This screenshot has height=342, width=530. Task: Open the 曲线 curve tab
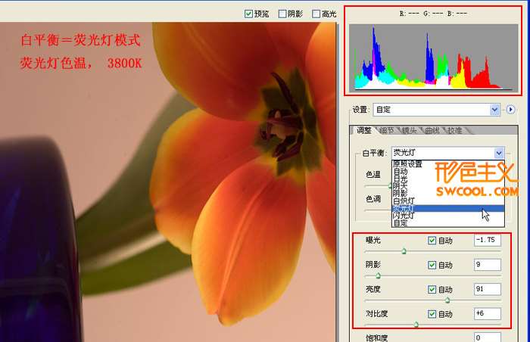click(432, 130)
